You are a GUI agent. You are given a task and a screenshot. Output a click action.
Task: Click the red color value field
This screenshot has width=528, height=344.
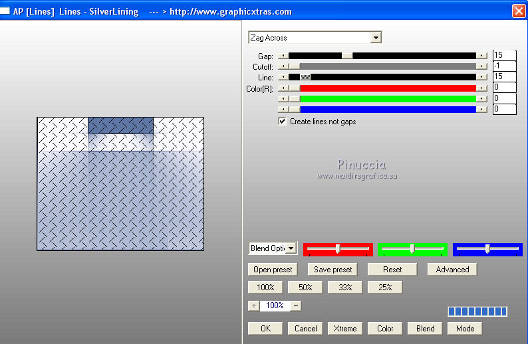pos(504,88)
